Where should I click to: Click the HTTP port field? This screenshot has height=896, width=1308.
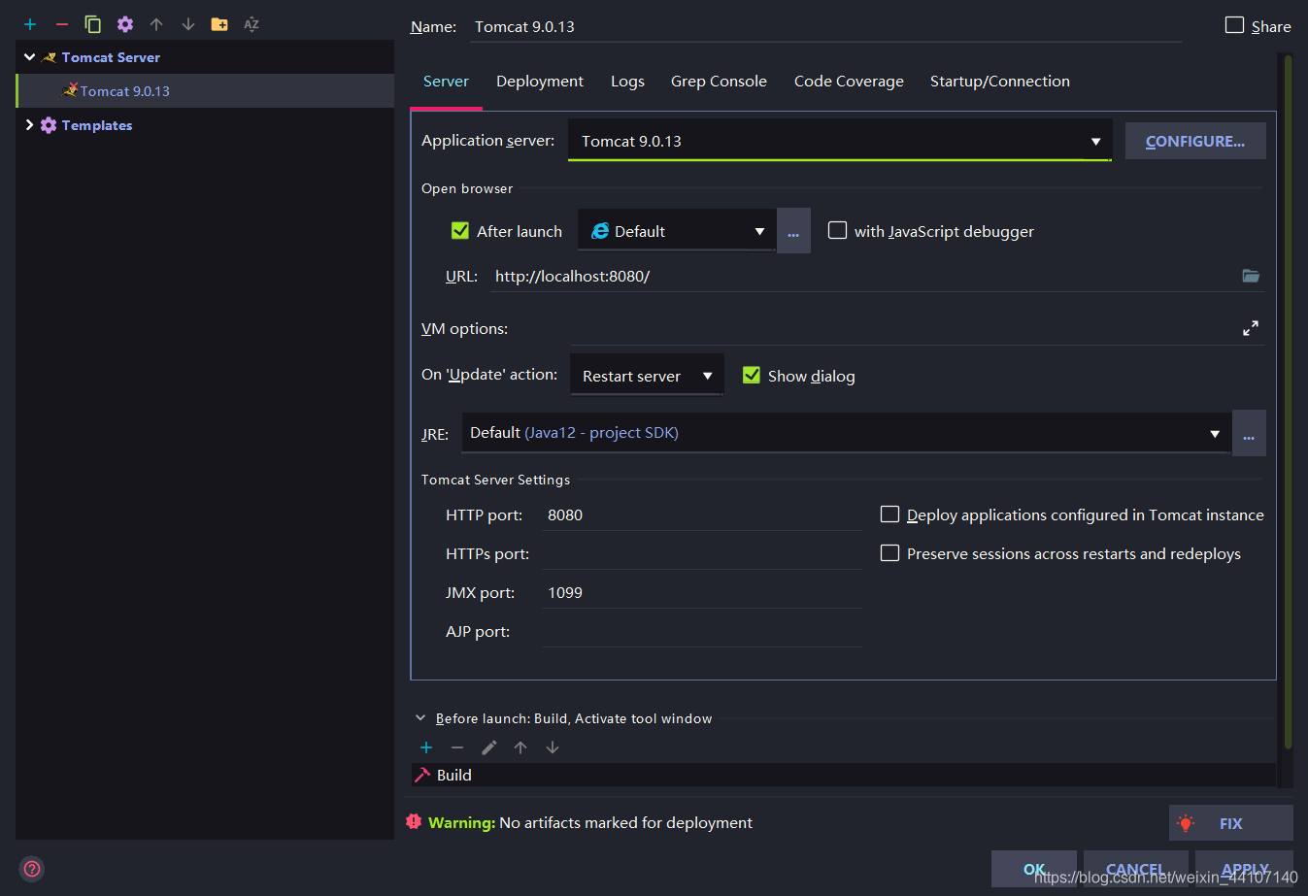click(x=701, y=514)
